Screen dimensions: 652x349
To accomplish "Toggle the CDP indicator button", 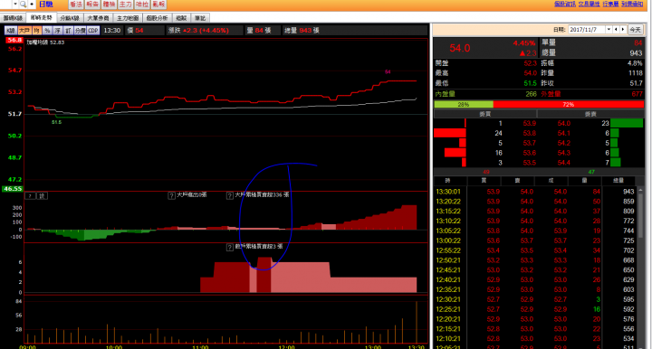I will coord(93,31).
